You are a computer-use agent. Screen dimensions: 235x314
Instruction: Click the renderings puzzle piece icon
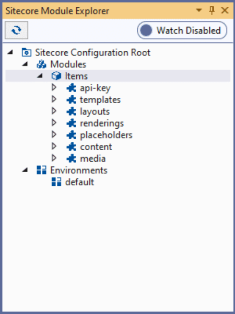click(x=72, y=123)
